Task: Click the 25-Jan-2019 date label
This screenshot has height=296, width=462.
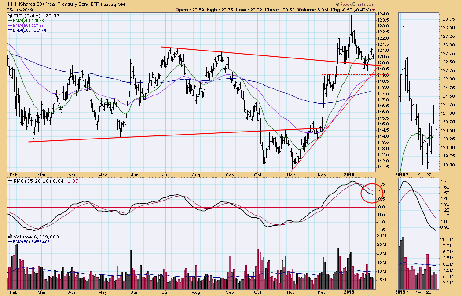Action: (x=20, y=10)
